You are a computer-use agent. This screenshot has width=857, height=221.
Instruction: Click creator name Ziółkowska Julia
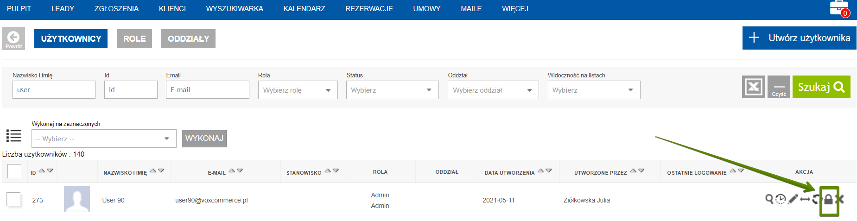(x=587, y=200)
